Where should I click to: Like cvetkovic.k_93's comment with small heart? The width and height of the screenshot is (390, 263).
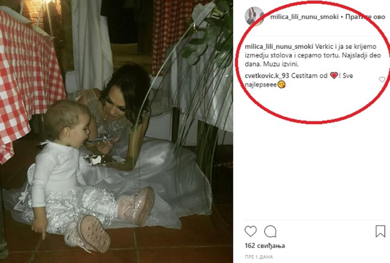click(382, 79)
